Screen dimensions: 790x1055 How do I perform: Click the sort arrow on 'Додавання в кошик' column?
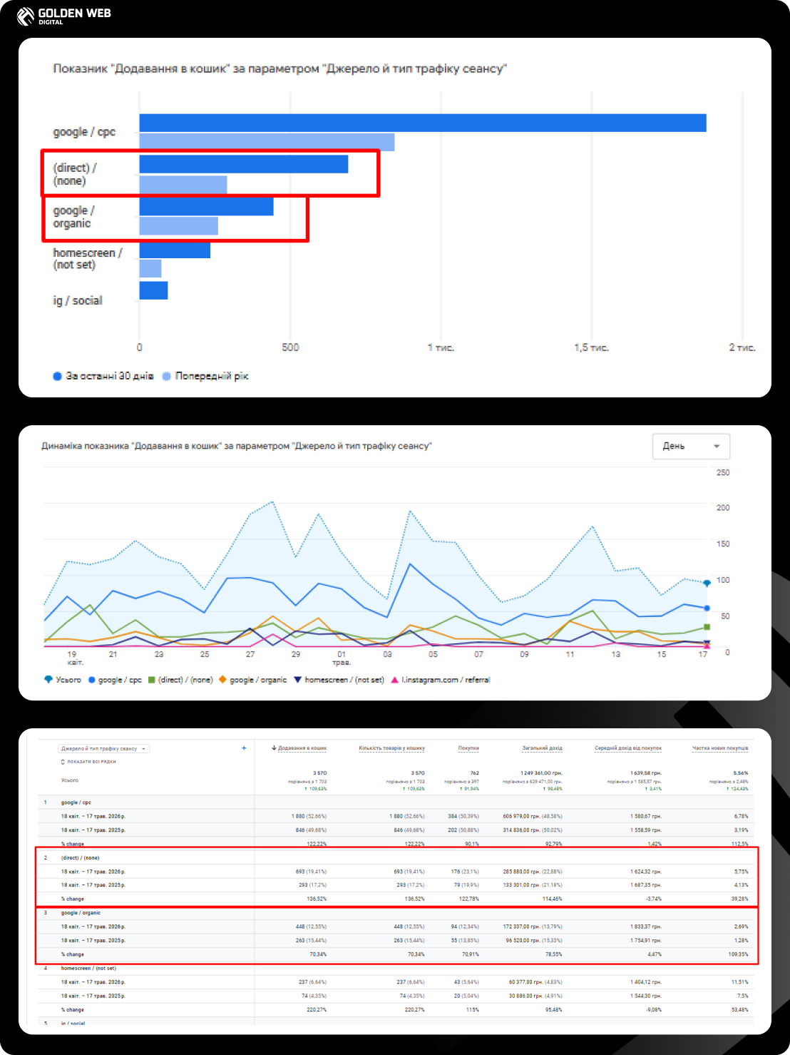click(274, 748)
